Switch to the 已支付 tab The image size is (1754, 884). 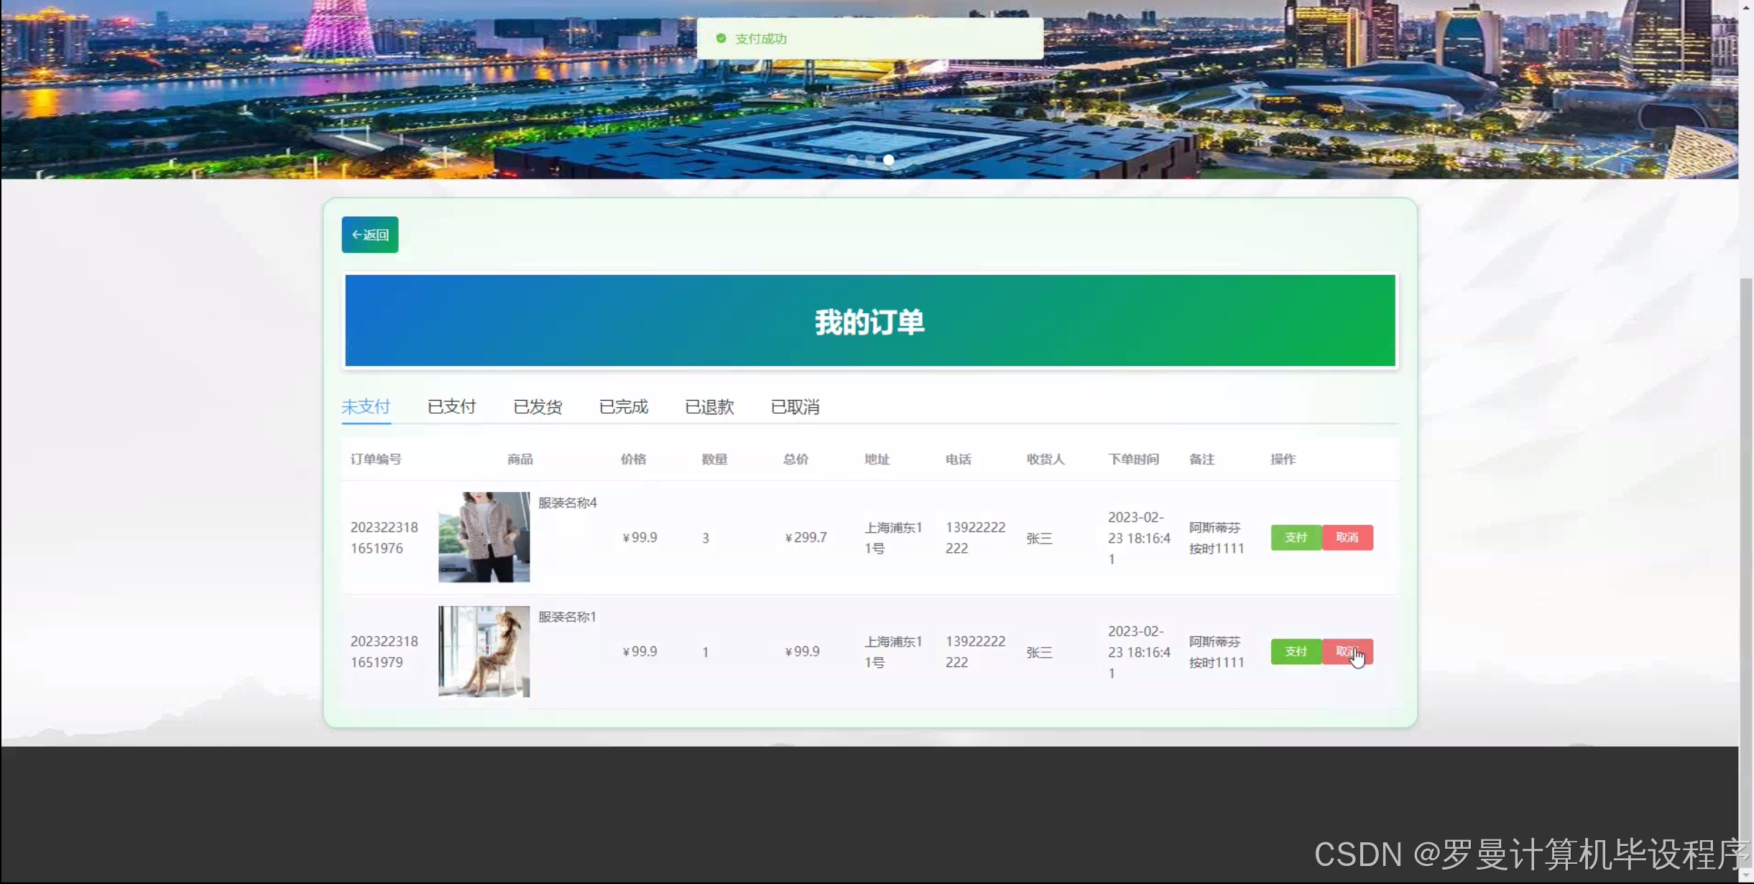point(451,407)
